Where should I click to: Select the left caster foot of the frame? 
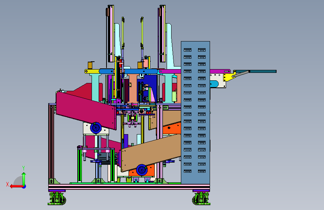tap(57, 199)
